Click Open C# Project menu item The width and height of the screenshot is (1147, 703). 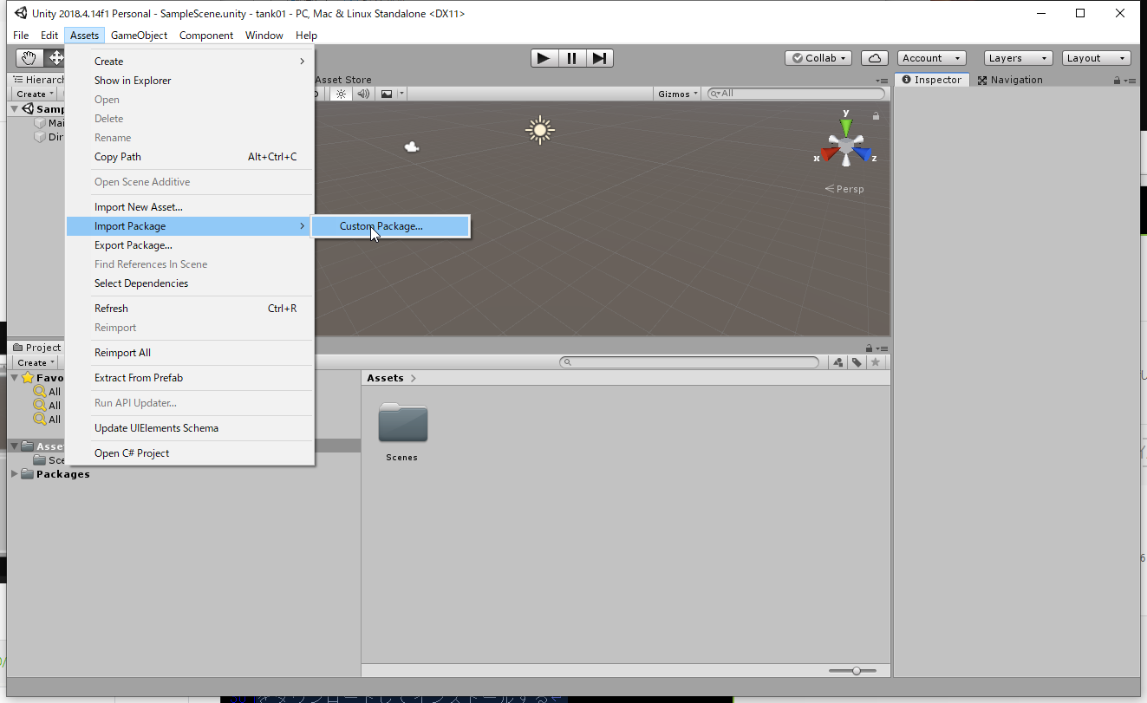click(190, 453)
